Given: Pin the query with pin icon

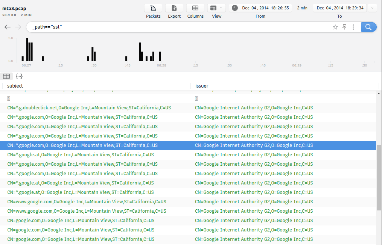Looking at the screenshot, I should pyautogui.click(x=344, y=27).
